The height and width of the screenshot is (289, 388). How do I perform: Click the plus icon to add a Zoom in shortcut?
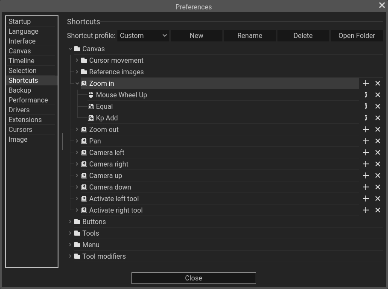point(365,83)
